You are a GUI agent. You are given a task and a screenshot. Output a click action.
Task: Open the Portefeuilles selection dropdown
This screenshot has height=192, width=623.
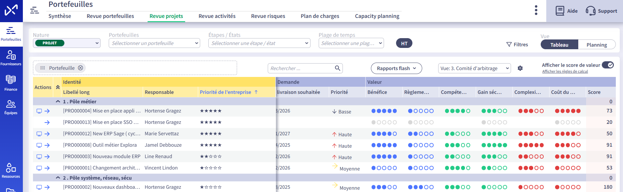pos(154,43)
